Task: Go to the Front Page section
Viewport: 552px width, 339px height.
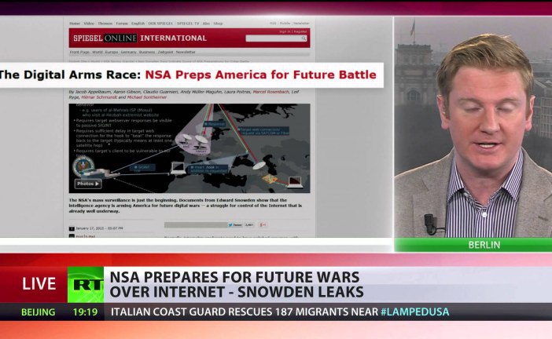Action: pos(79,52)
